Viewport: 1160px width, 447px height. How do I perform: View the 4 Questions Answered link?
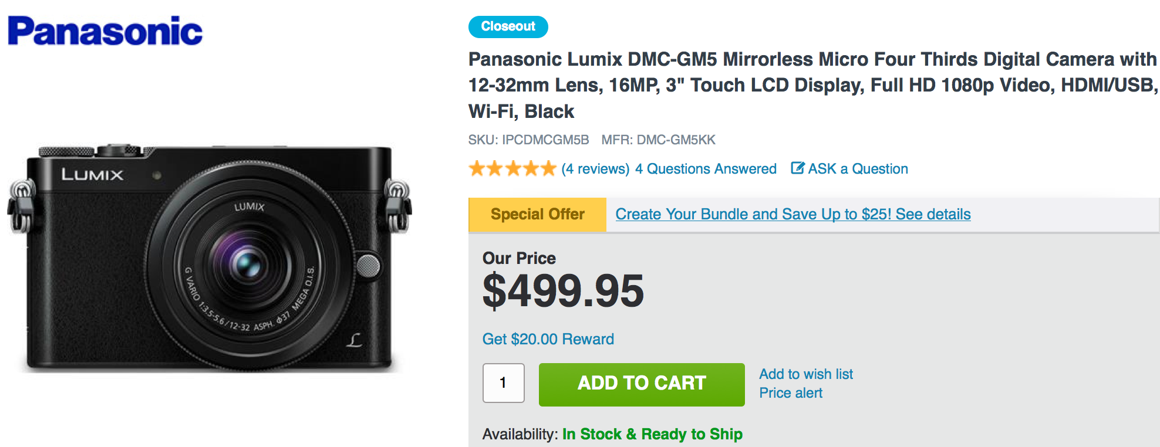tap(706, 169)
